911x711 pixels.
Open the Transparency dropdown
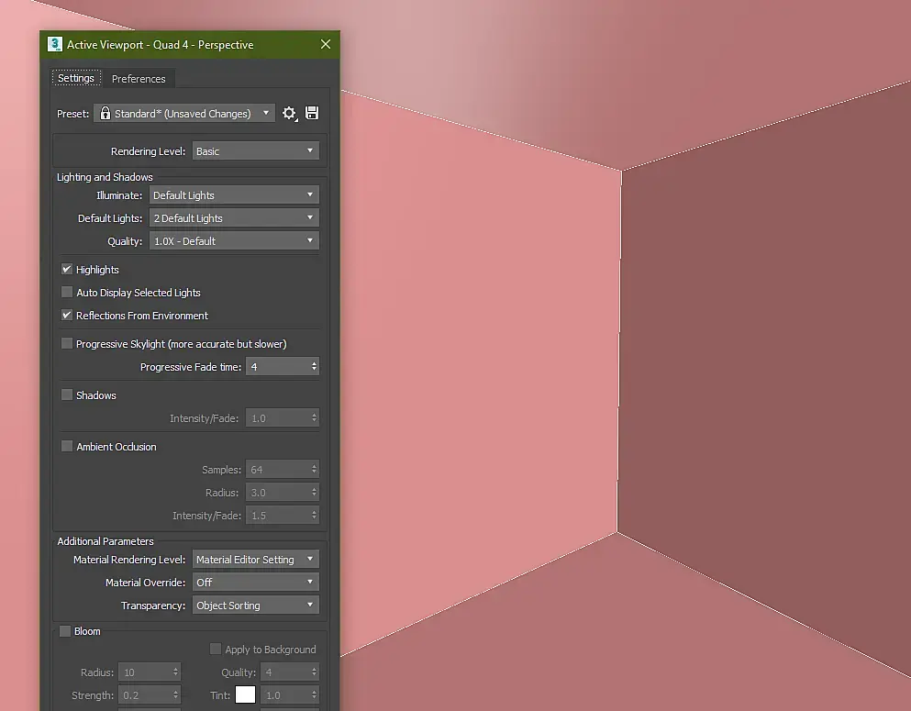tap(256, 605)
